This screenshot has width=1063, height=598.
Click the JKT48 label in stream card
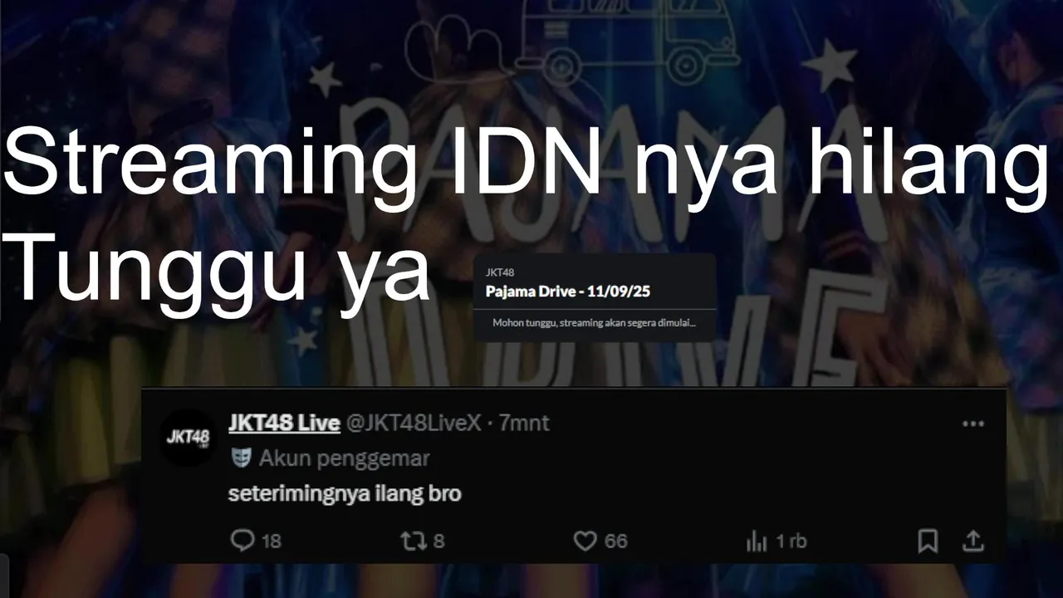(x=500, y=272)
